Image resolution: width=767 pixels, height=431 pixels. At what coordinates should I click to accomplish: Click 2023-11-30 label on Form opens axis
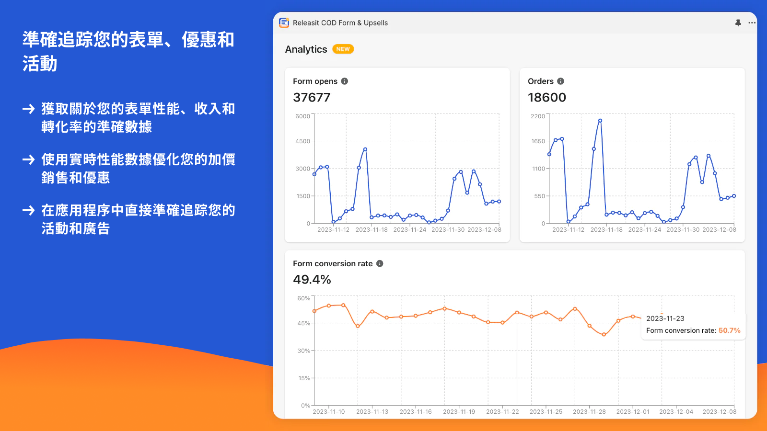[x=448, y=230]
